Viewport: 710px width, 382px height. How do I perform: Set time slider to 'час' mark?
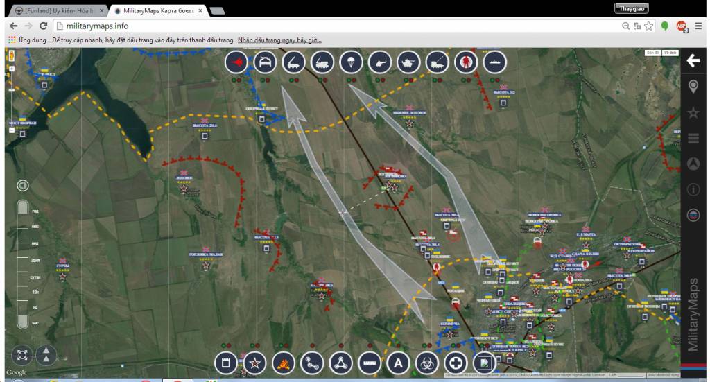(35, 324)
